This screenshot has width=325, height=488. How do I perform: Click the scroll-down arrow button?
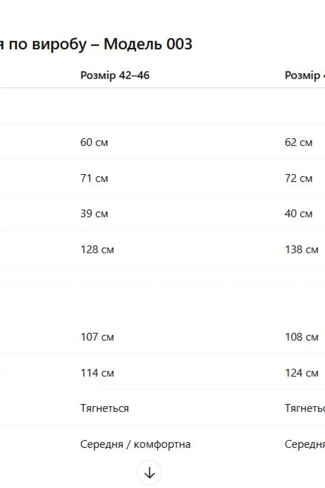pos(149,473)
